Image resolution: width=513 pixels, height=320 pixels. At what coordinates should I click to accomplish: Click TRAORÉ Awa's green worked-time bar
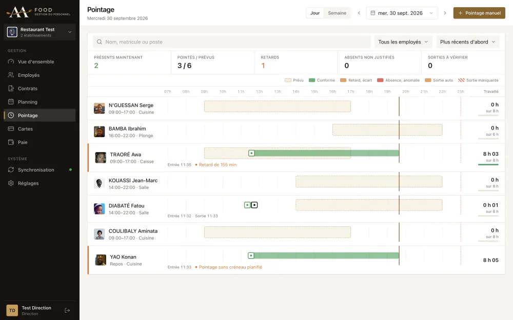[326, 153]
